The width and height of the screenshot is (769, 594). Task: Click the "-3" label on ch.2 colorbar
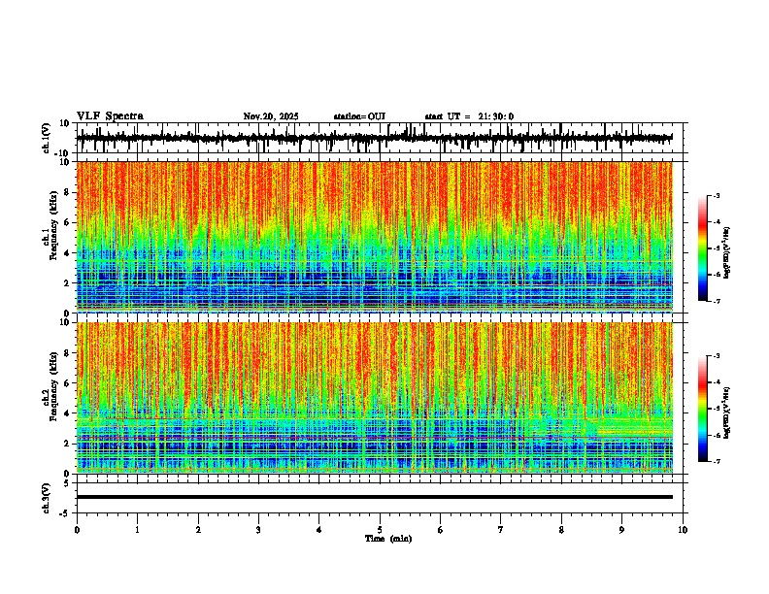[x=717, y=356]
